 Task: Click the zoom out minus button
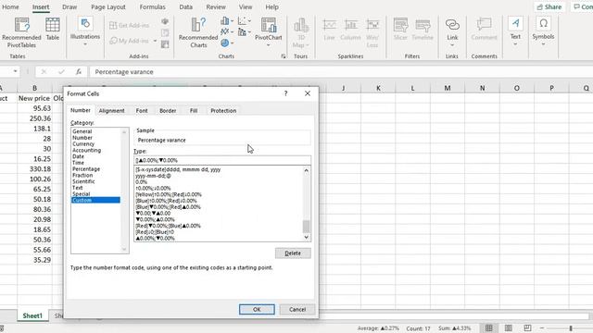click(x=542, y=328)
